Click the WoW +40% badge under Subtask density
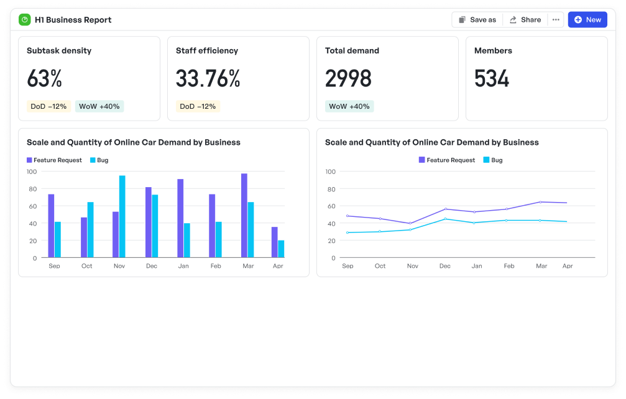Image resolution: width=626 pixels, height=399 pixels. (99, 106)
